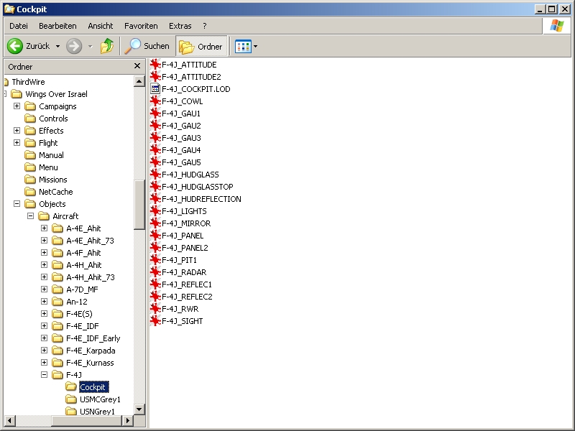Collapse the F-4J folder node
575x431 pixels.
(x=44, y=374)
